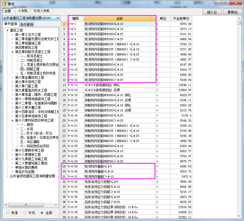244x221 pixels.
Task: Collapse the 建筑工程 root node
Action: (7, 30)
